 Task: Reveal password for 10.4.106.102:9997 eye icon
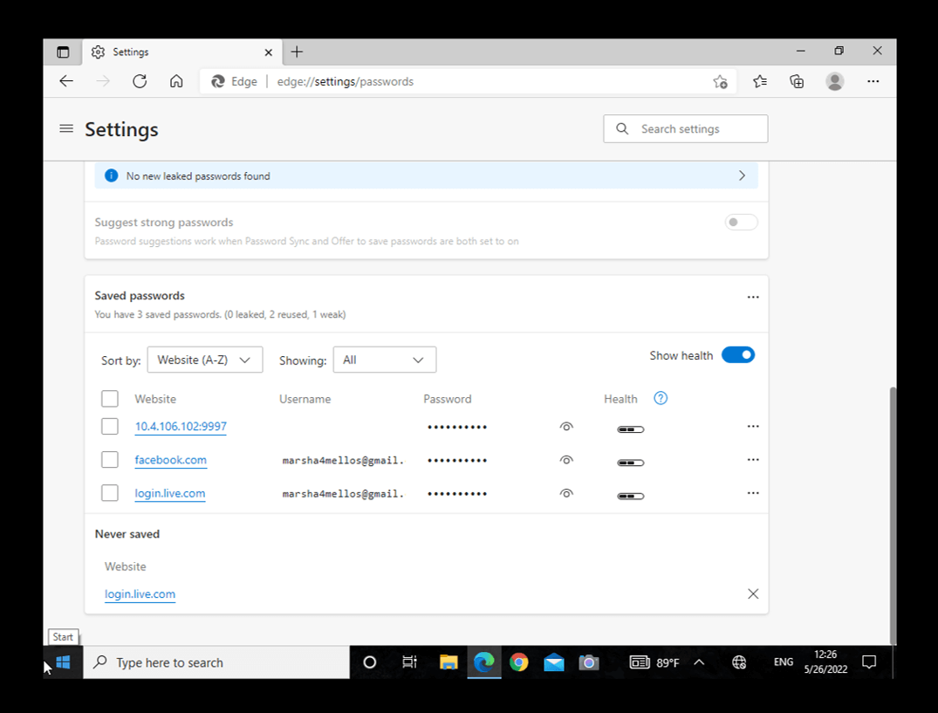tap(566, 427)
